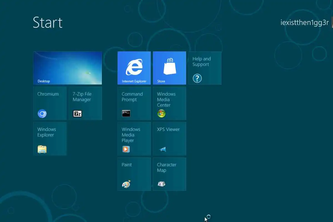This screenshot has height=222, width=333.
Task: Open the Store tile
Action: 170,68
